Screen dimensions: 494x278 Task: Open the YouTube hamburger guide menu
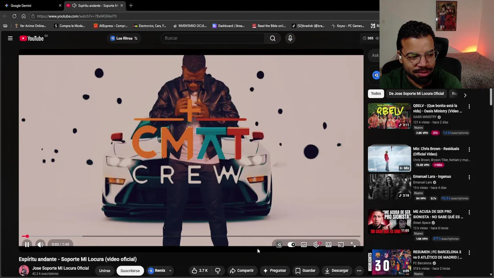(10, 38)
